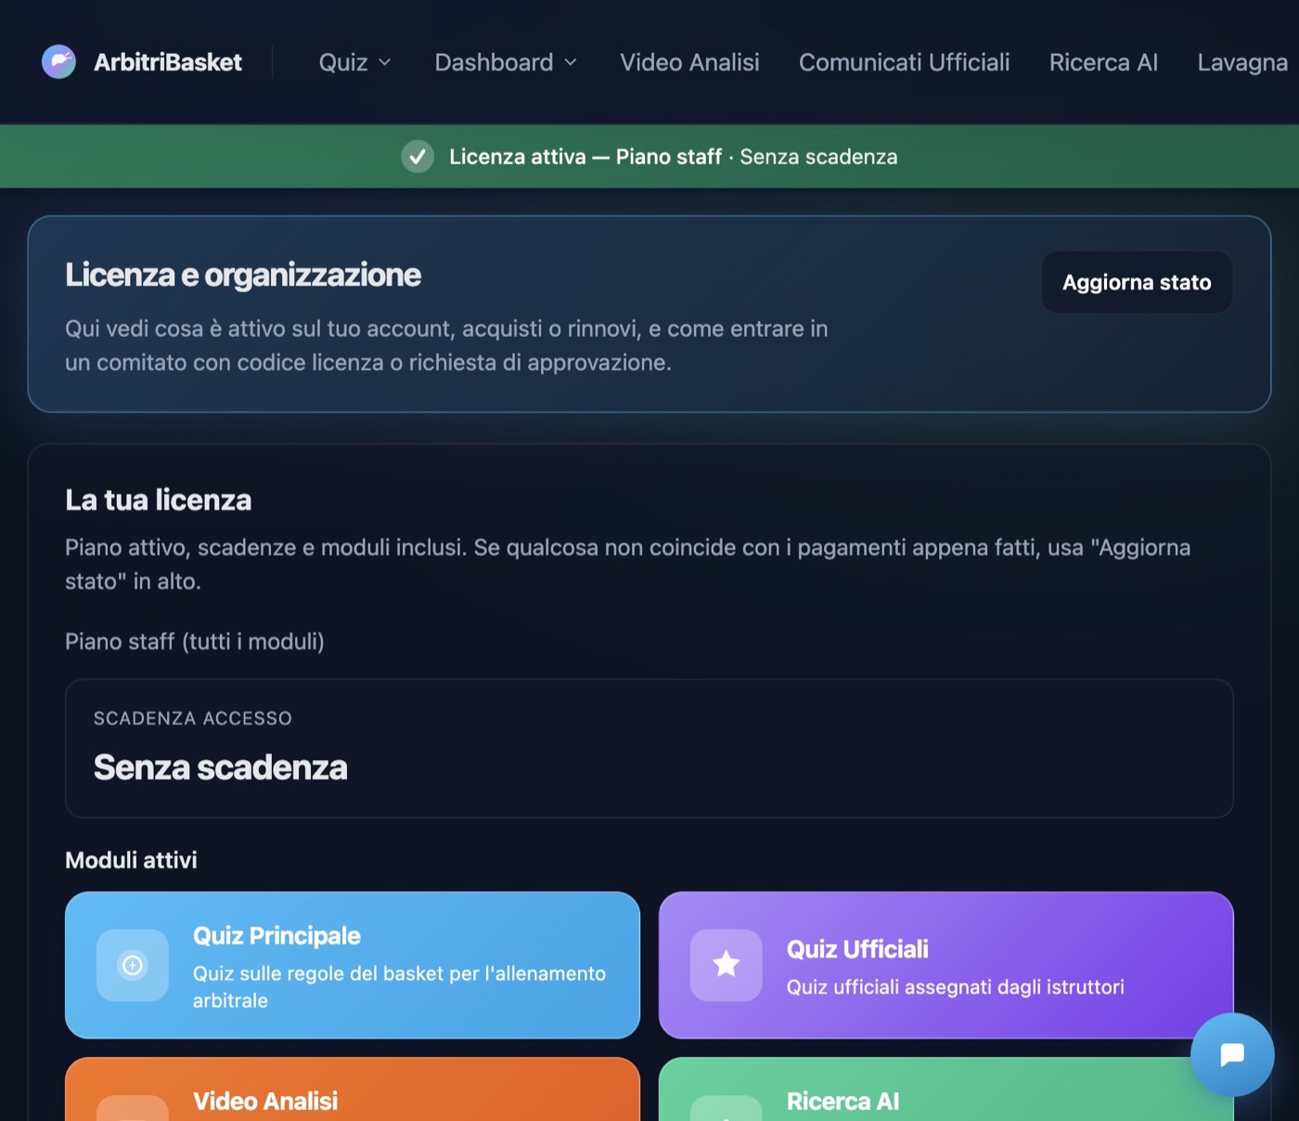1299x1121 pixels.
Task: Select the 'Moduli attivi' heading
Action: [x=131, y=860]
